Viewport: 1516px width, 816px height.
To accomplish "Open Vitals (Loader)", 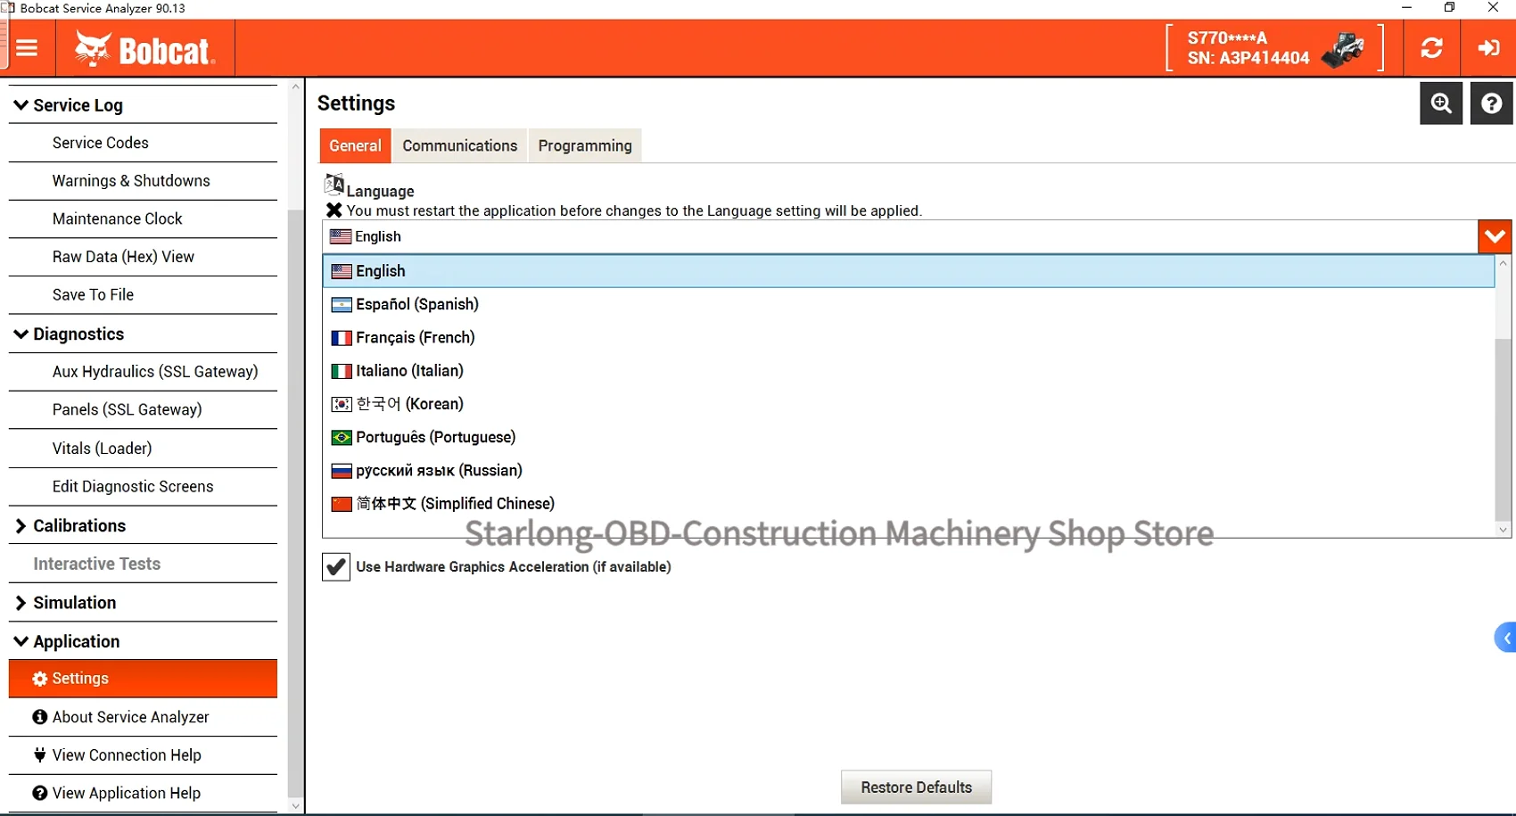I will click(143, 449).
